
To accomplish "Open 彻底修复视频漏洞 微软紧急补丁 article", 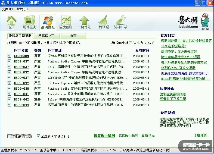I will click(x=185, y=73).
